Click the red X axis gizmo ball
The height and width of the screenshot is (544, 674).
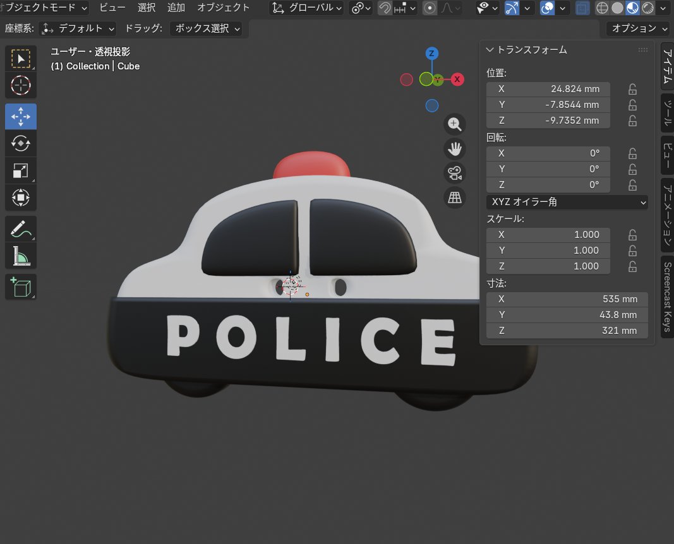(x=457, y=79)
